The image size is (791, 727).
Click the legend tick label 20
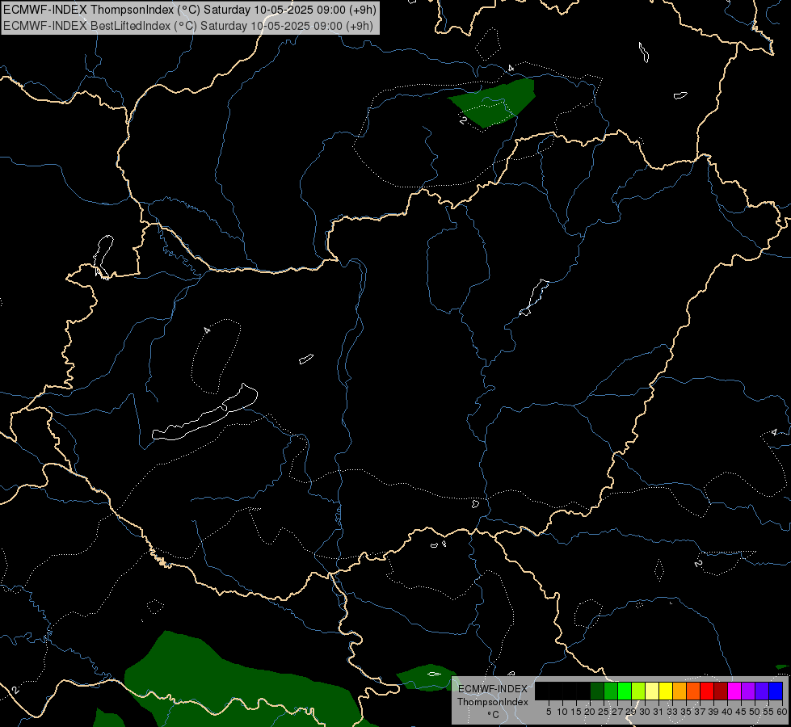click(x=590, y=712)
